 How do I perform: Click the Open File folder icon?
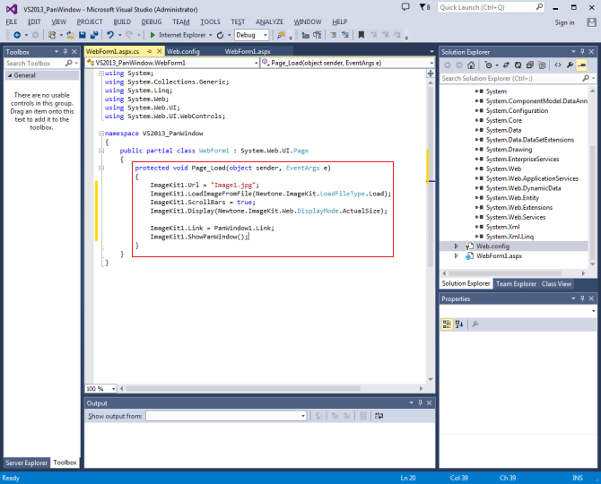pos(70,35)
